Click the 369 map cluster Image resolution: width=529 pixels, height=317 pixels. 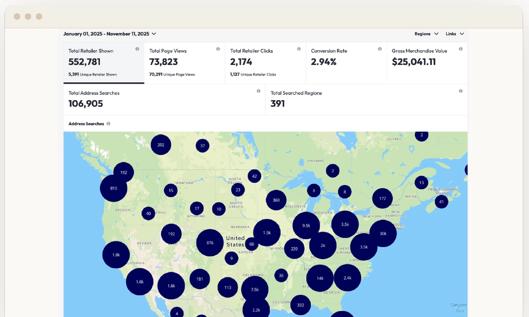[x=276, y=200]
